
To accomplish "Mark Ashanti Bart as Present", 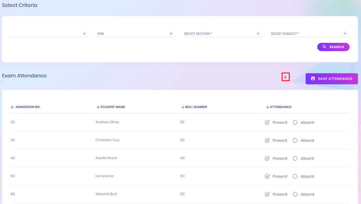I will tap(267, 194).
